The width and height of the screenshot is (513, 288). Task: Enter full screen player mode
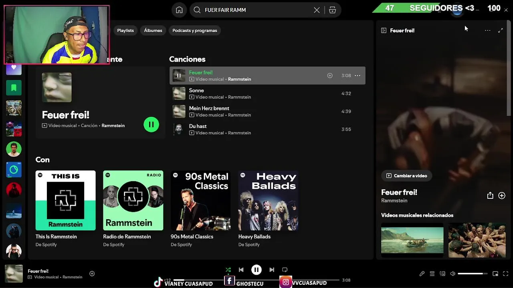505,274
